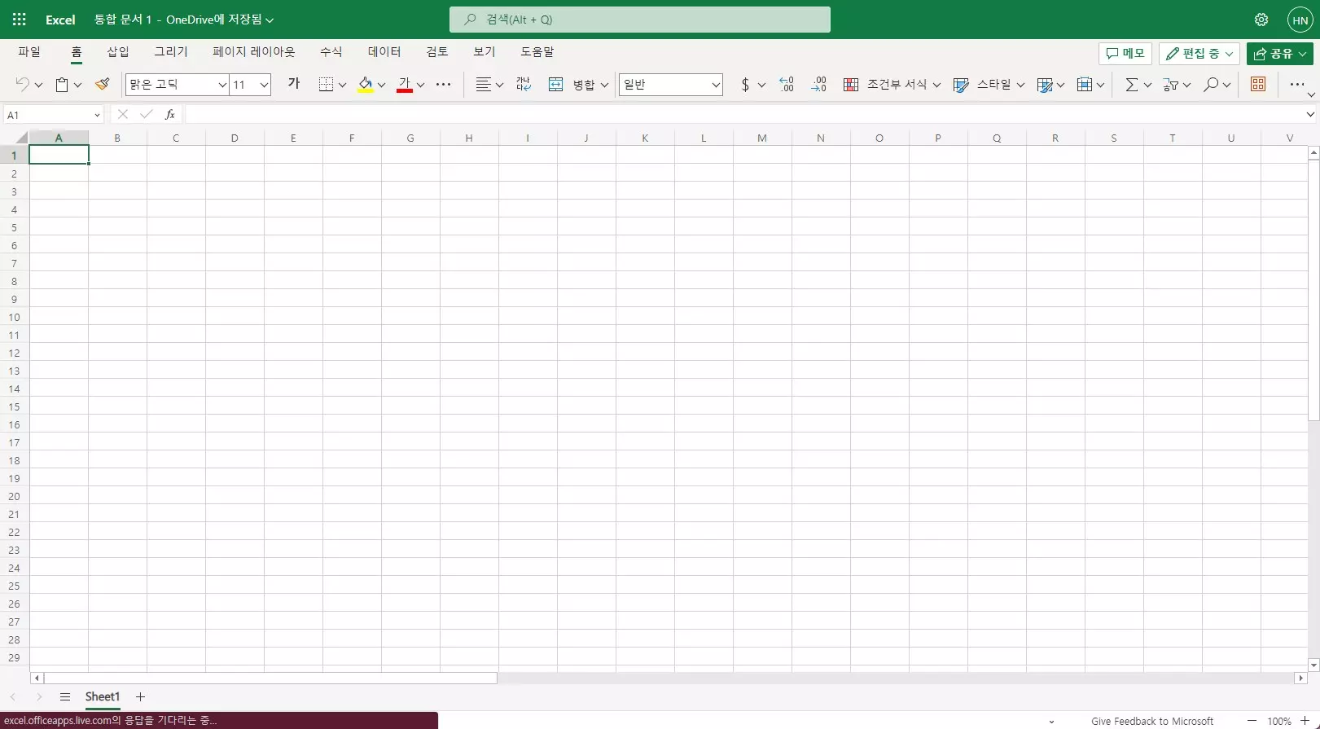The width and height of the screenshot is (1320, 729).
Task: Switch to the 페이지 레이아웃 tab
Action: [254, 52]
